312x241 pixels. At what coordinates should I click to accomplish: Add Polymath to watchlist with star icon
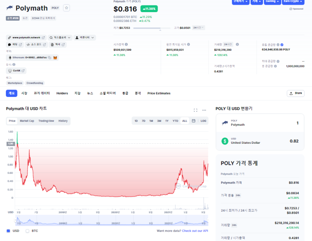(66, 8)
